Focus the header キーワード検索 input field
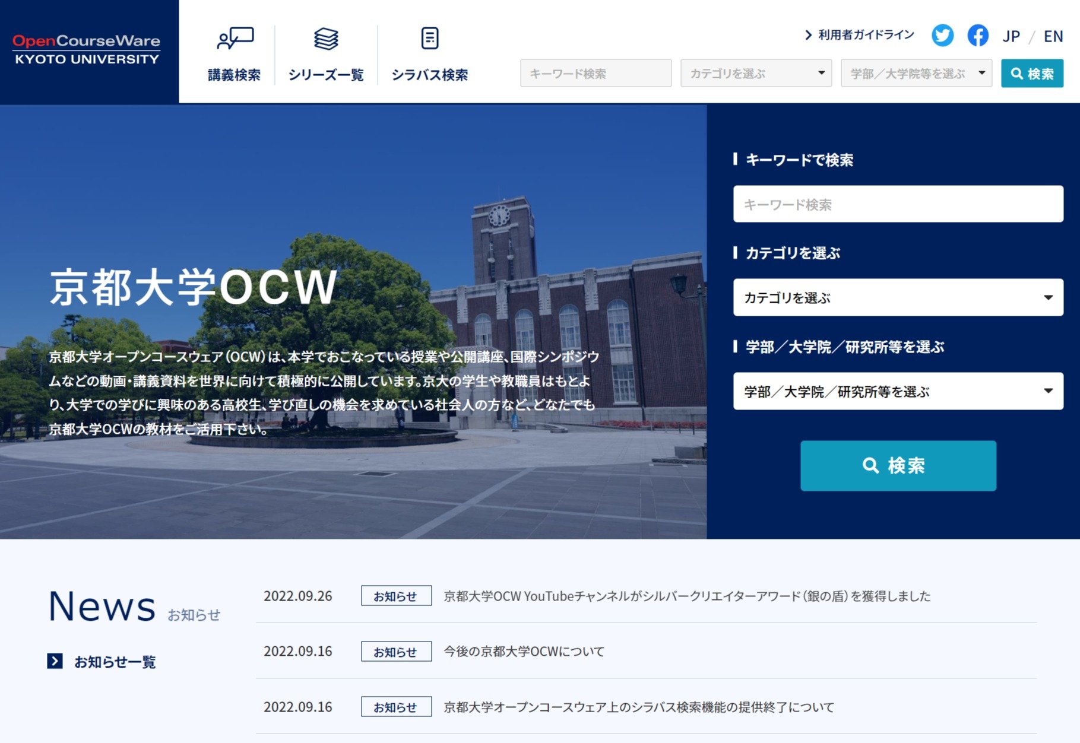1080x743 pixels. [596, 73]
